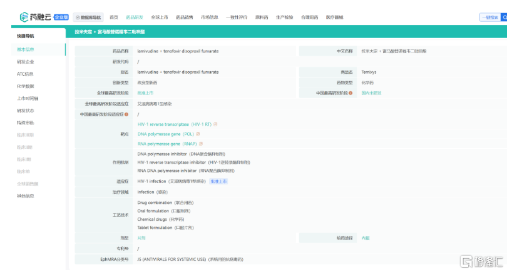Open the 药品销售 menu
Viewport: 507px width, 272px height.
(184, 18)
